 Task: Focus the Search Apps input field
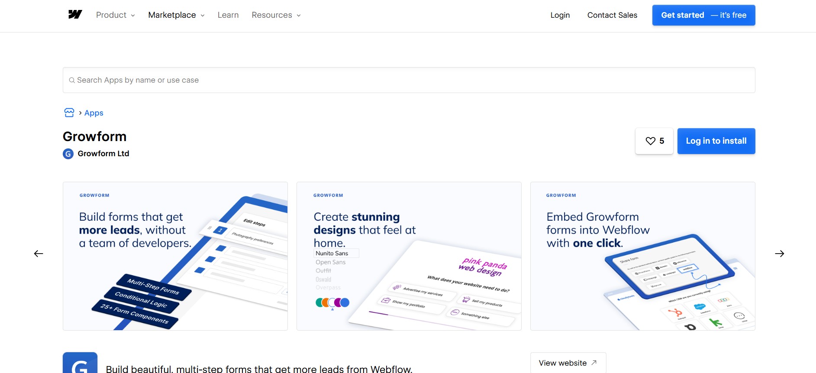coord(409,80)
